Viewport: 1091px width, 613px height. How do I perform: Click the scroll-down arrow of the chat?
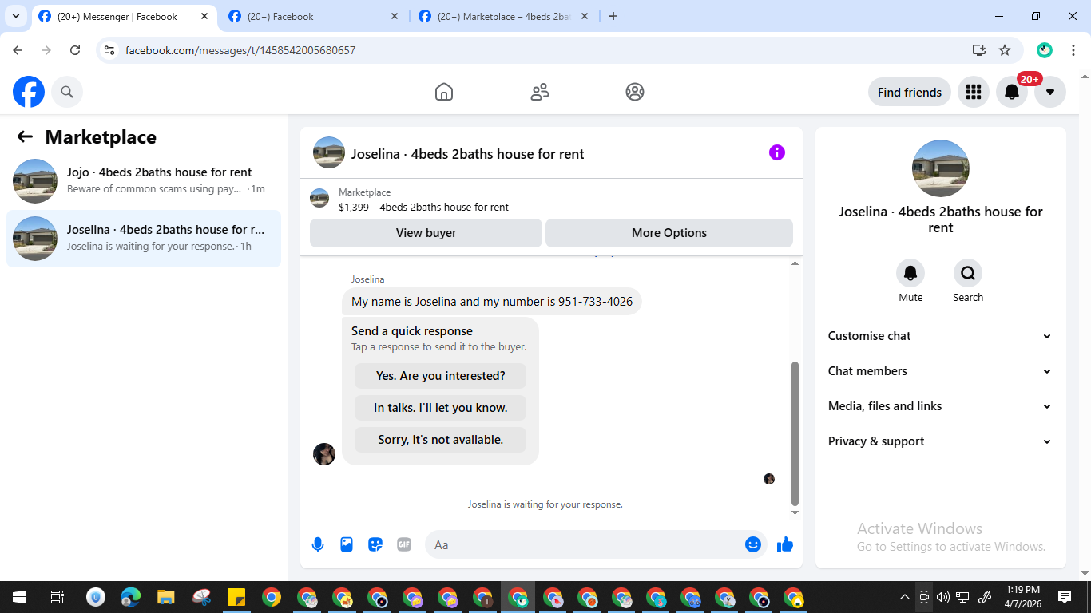click(795, 512)
